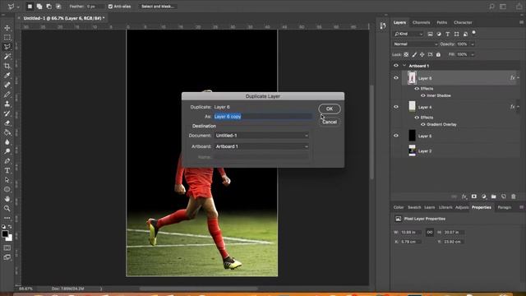Image resolution: width=526 pixels, height=296 pixels.
Task: Select the Clone Stamp tool
Action: (x=7, y=104)
